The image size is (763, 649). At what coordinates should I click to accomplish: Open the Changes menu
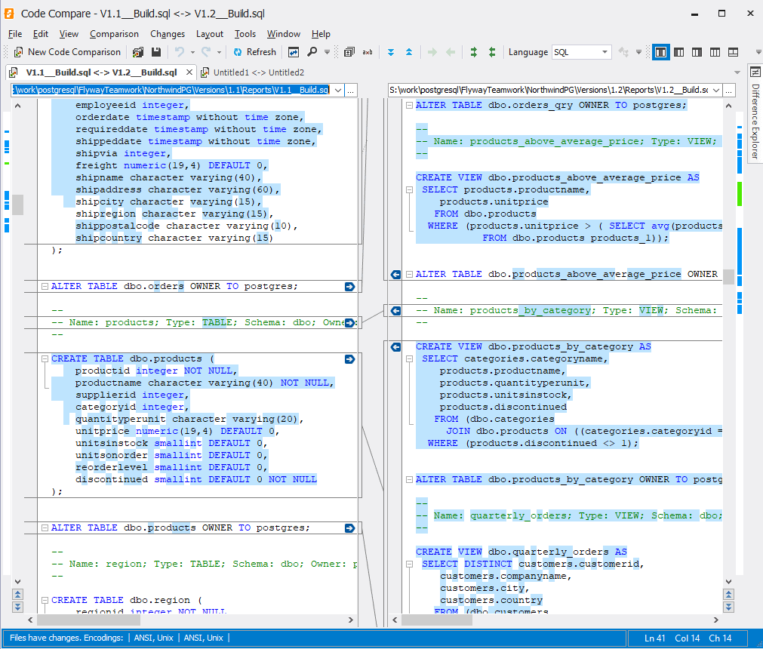168,34
